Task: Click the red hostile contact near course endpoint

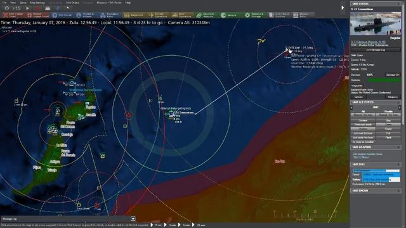Action: (286, 54)
